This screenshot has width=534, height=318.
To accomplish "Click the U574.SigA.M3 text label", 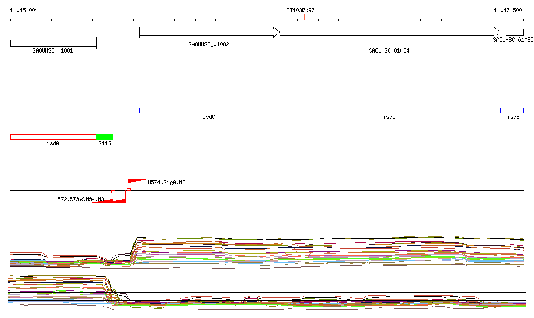I will 166,183.
